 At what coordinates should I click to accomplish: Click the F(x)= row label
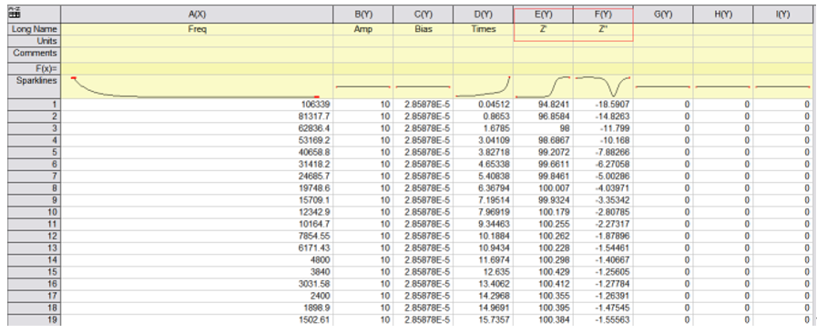pos(34,68)
